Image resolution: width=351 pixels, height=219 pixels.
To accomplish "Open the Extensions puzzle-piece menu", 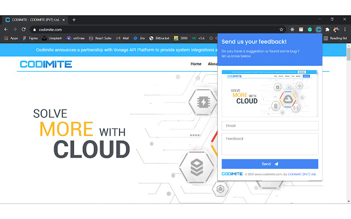I will 327,29.
